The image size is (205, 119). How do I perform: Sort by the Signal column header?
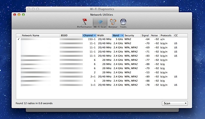click(145, 35)
